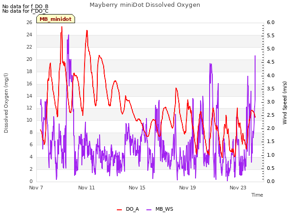This screenshot has height=218, width=291.
Task: Click the 14 value on left axis
Action: coord(29,96)
